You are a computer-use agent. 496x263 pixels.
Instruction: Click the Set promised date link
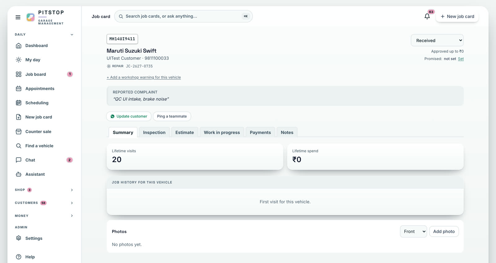461,59
